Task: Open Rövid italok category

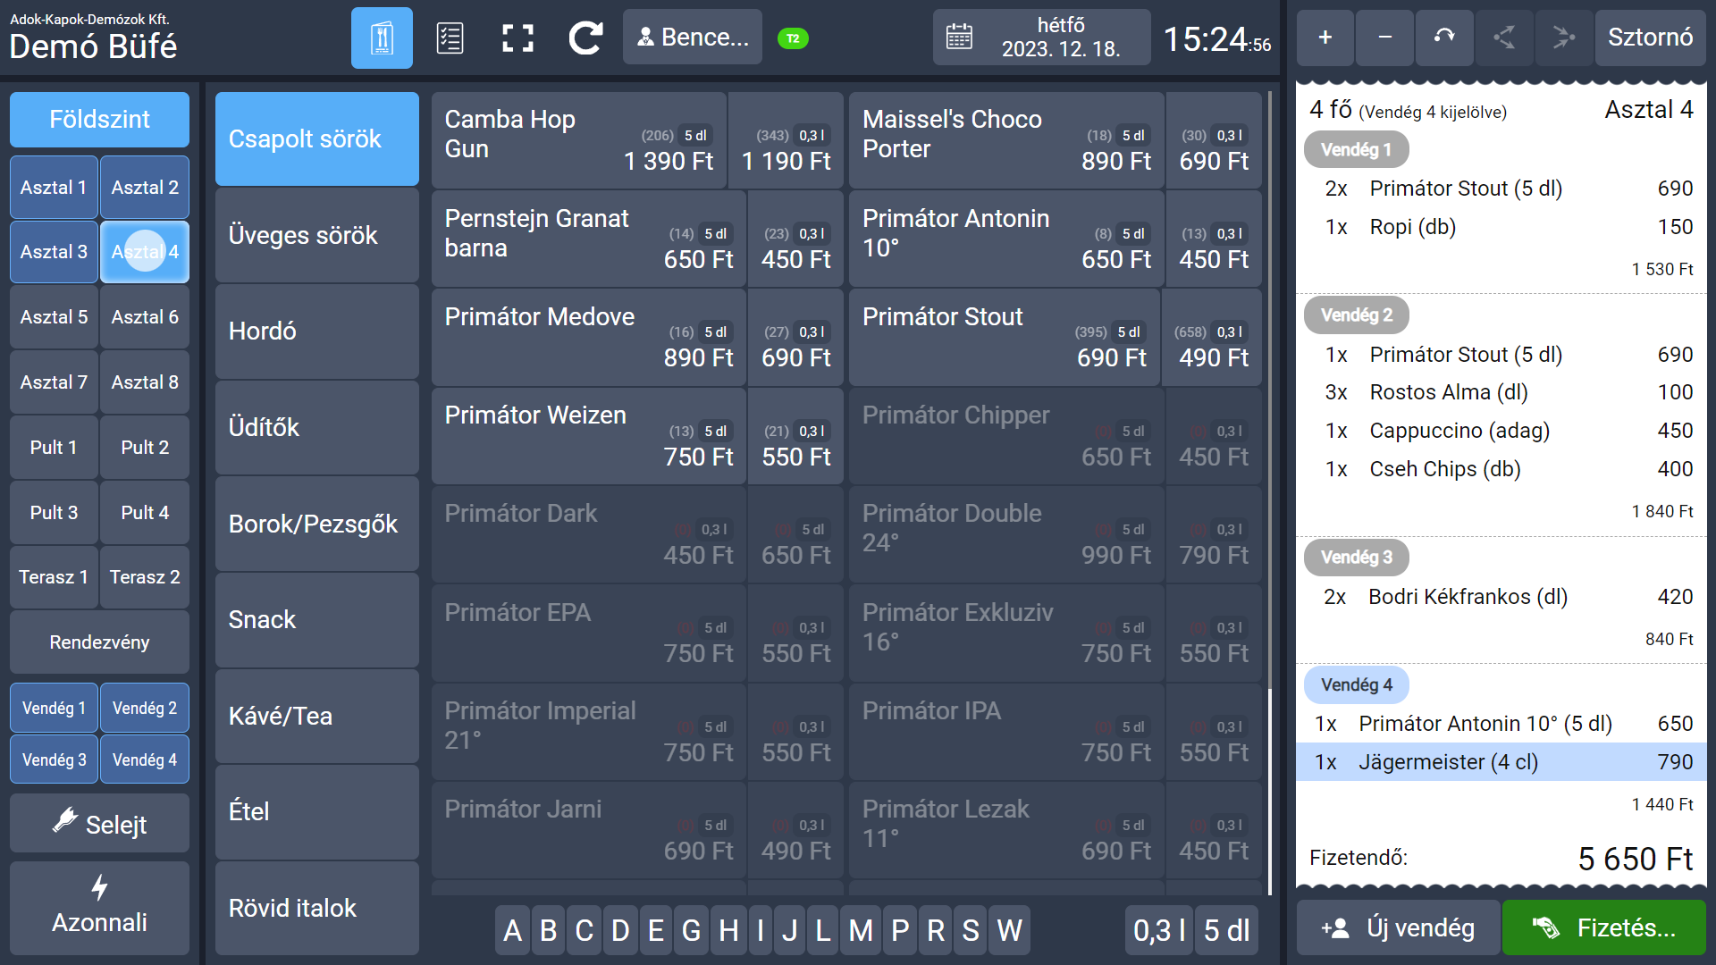Action: [x=317, y=908]
